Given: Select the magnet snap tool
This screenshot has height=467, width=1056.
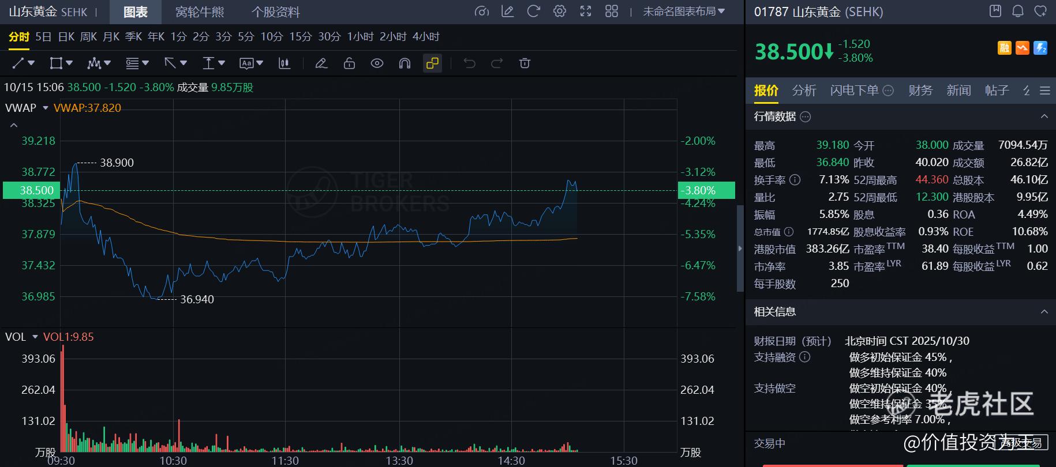Looking at the screenshot, I should [x=405, y=63].
